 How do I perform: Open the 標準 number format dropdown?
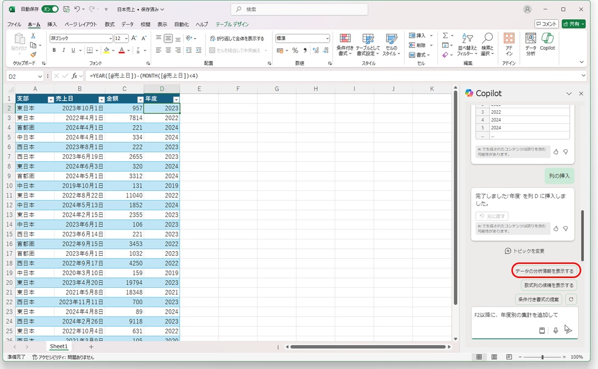tap(327, 39)
